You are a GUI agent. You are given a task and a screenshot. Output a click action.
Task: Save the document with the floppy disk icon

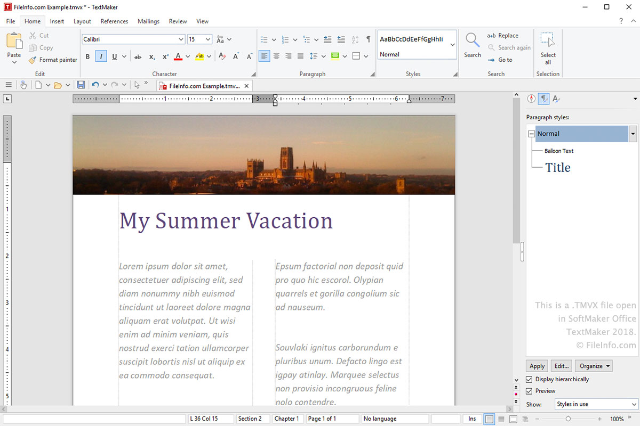[81, 85]
